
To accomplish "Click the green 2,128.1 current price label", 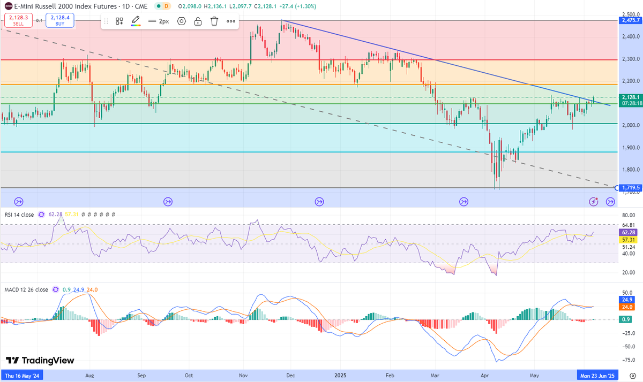I will pos(630,97).
